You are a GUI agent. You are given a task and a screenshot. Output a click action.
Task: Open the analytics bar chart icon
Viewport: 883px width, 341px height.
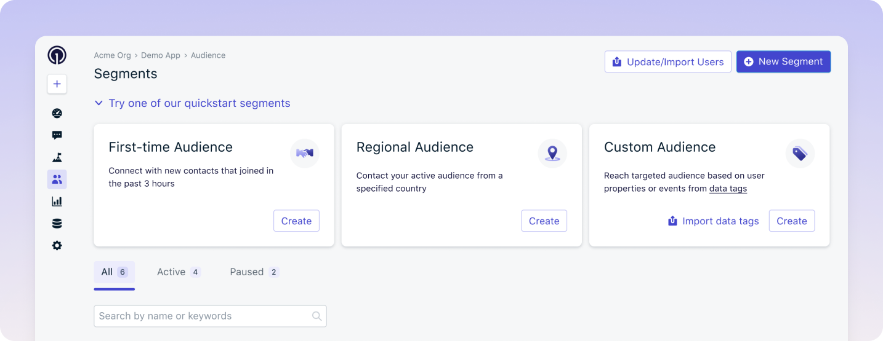point(57,202)
